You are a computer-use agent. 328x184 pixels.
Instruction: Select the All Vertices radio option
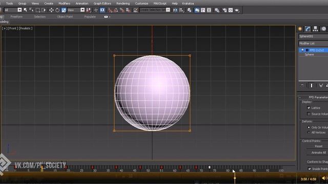pyautogui.click(x=309, y=132)
